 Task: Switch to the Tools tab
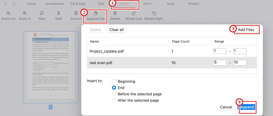(x=170, y=4)
